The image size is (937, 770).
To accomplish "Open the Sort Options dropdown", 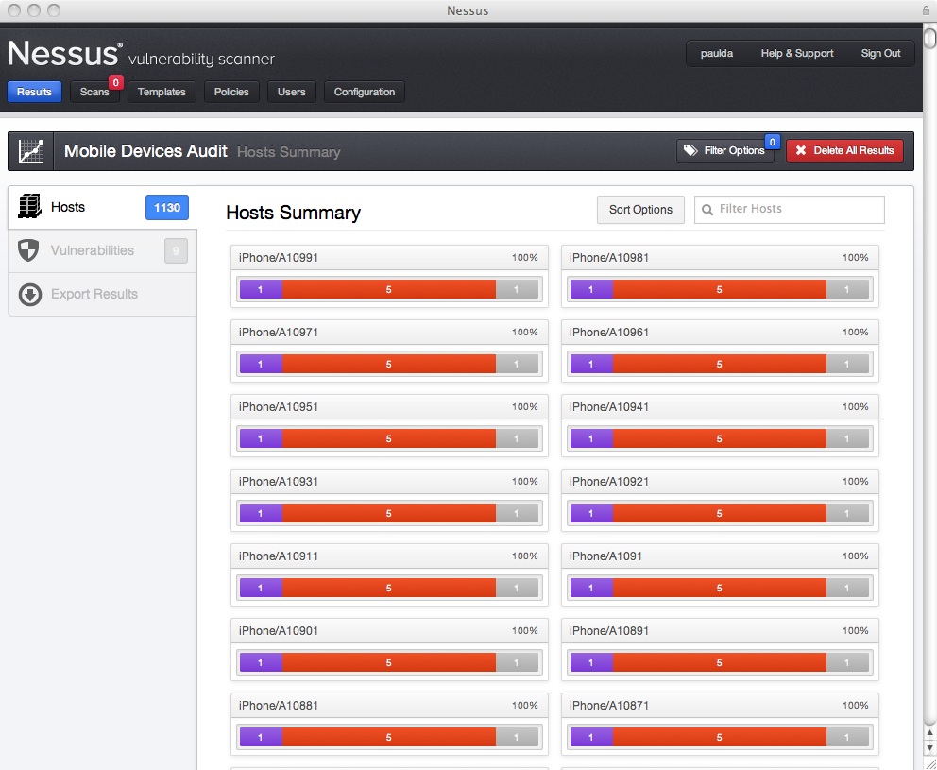I will (x=640, y=209).
